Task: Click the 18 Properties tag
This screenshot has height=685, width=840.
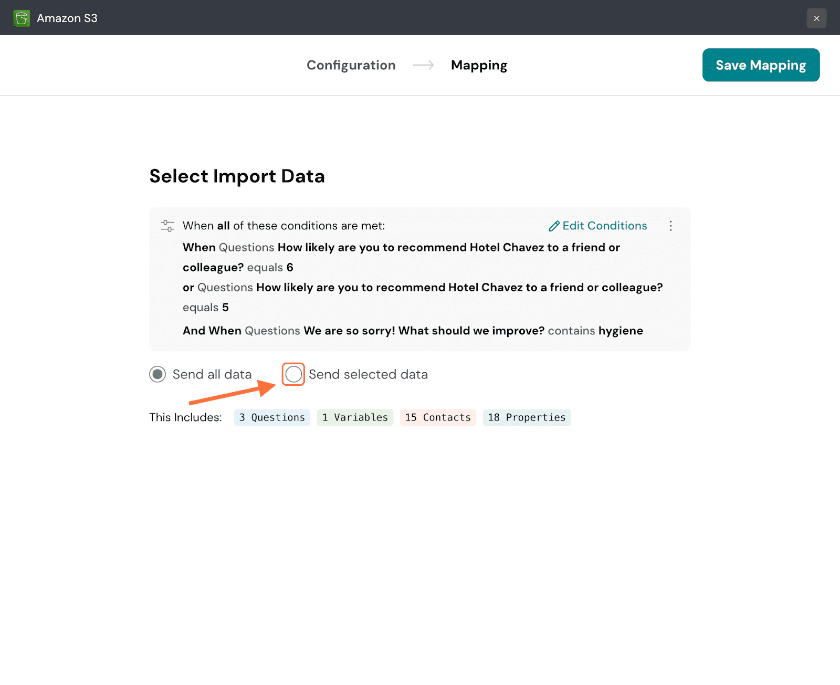Action: tap(527, 417)
